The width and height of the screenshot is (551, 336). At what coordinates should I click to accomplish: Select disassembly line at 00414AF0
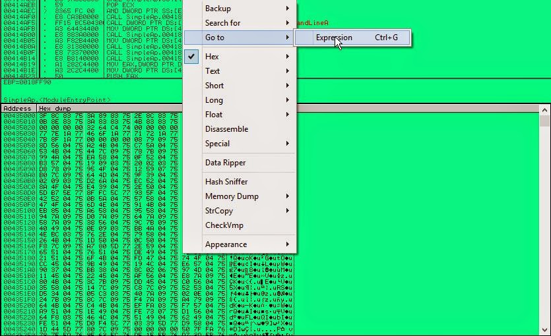92,17
